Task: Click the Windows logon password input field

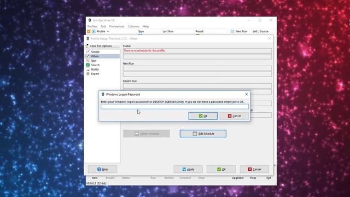Action: point(174,107)
